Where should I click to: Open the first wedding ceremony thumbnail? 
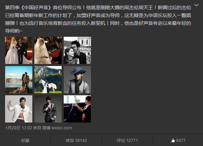19,50
